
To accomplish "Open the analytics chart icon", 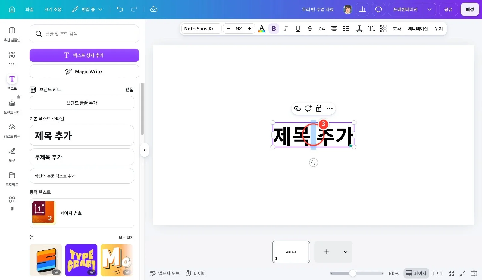I will pyautogui.click(x=362, y=9).
